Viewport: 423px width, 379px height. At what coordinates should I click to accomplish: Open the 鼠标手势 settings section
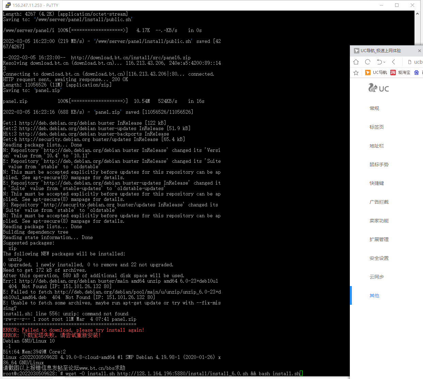pyautogui.click(x=379, y=164)
